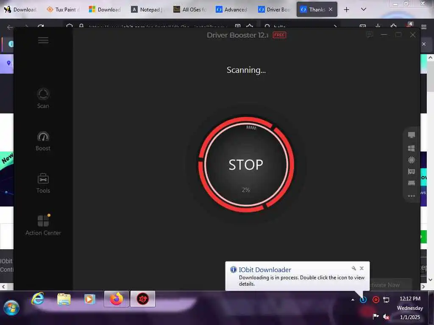Select the monitor device category icon
The width and height of the screenshot is (434, 325).
411,135
